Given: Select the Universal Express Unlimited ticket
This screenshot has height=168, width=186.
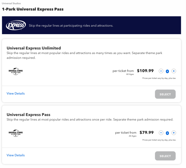Looking at the screenshot, I should (165, 94).
